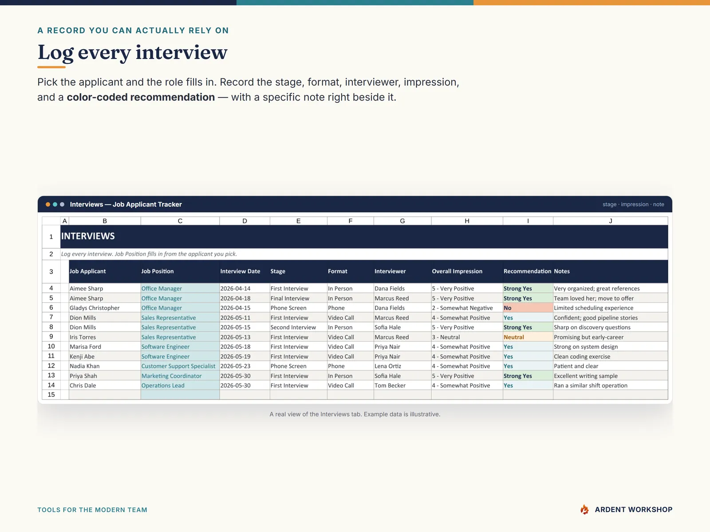This screenshot has width=710, height=532.
Task: Select the red No recommendation cell
Action: pyautogui.click(x=528, y=308)
